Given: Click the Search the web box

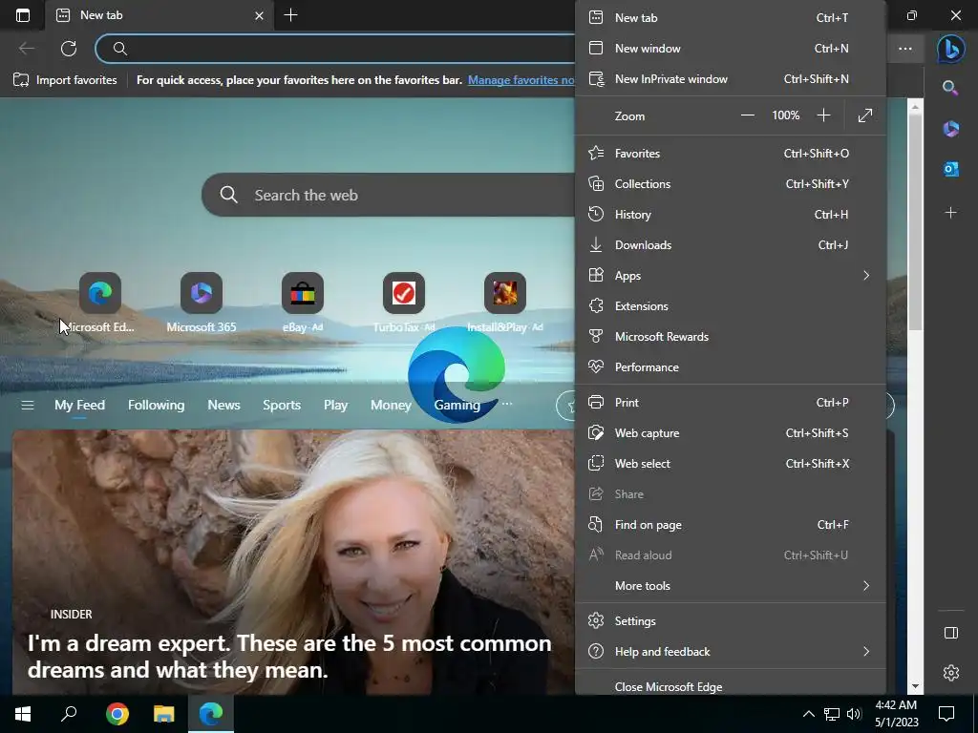Looking at the screenshot, I should coord(388,195).
